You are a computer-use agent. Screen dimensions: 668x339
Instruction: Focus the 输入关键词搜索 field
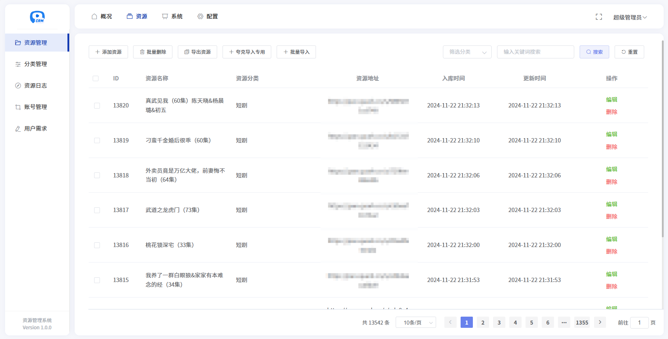[535, 52]
